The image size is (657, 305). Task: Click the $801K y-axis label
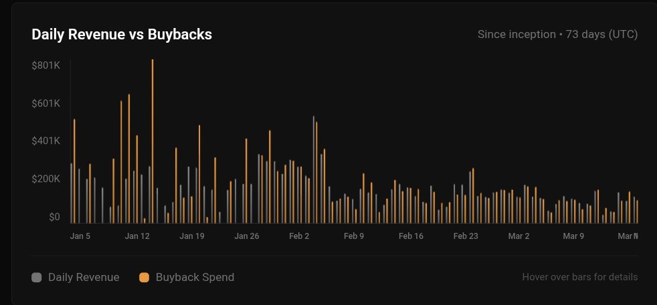(x=46, y=65)
